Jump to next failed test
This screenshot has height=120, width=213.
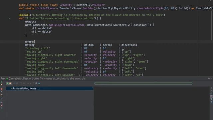pos(31,83)
